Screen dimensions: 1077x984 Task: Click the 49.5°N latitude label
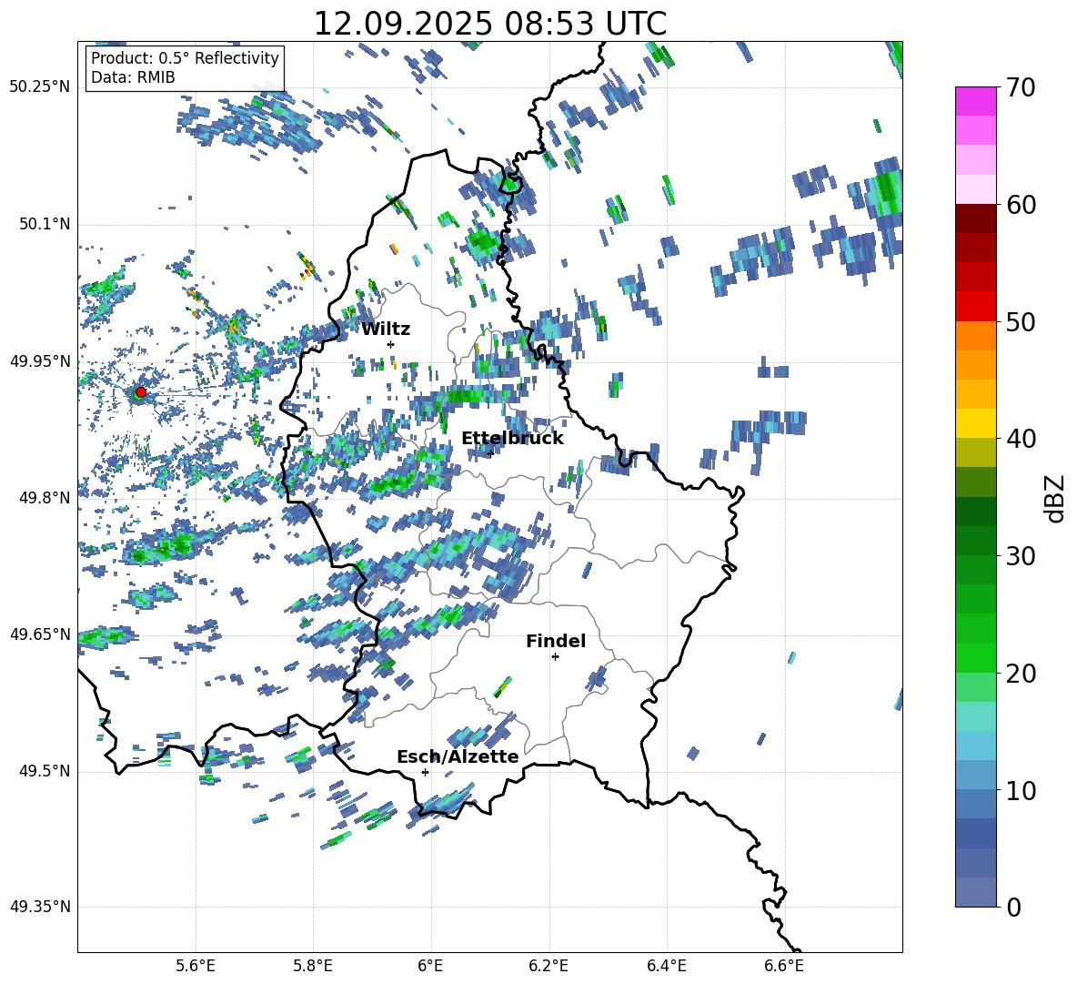click(x=44, y=771)
